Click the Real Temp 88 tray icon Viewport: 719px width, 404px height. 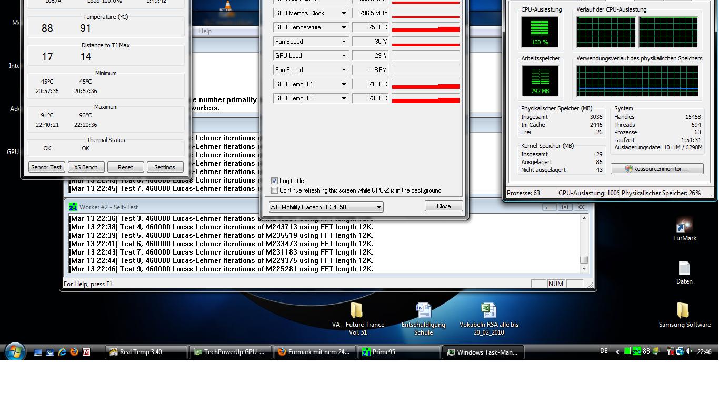pyautogui.click(x=646, y=351)
